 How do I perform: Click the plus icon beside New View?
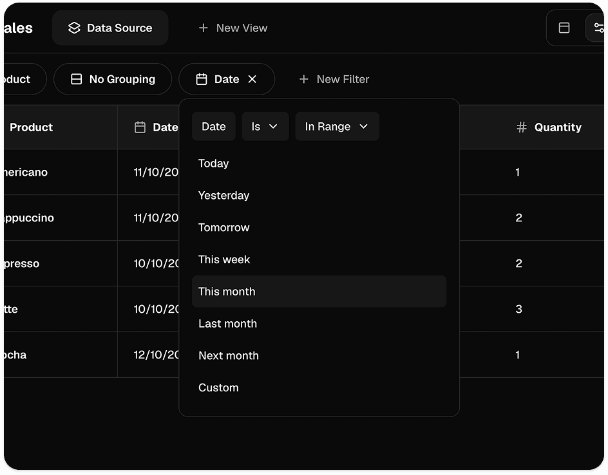pos(203,28)
